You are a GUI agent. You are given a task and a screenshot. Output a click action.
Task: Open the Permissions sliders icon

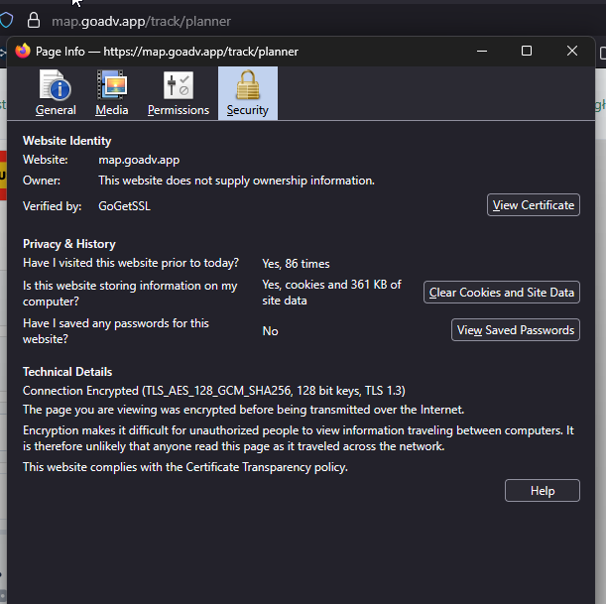pos(179,94)
